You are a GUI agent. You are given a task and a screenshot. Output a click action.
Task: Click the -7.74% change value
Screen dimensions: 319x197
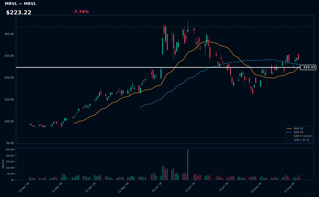(81, 12)
